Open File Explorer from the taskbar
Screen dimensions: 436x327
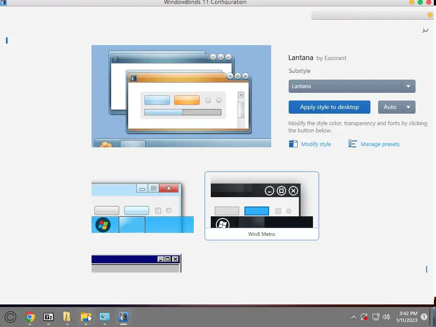coord(86,317)
